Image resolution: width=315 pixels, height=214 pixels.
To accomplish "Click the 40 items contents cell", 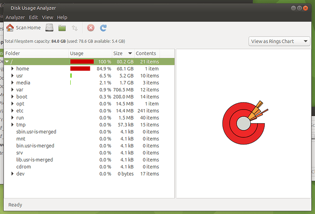I will pyautogui.click(x=149, y=118).
